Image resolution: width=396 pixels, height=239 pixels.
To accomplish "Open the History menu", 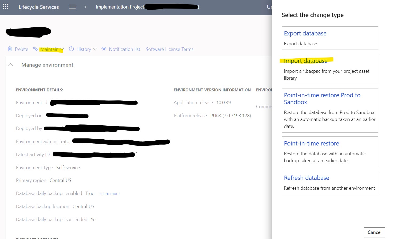I will point(84,49).
